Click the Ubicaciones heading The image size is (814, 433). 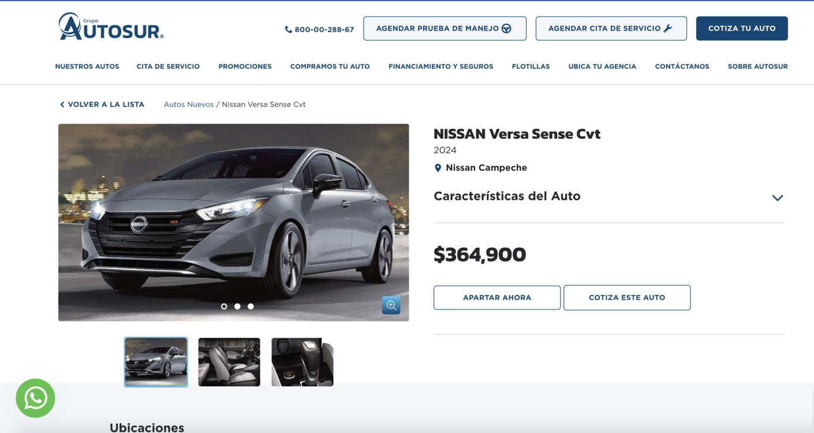coord(147,427)
